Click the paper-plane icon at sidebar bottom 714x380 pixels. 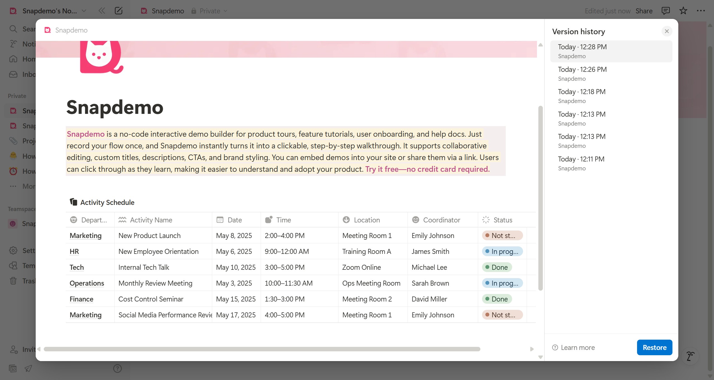[28, 368]
